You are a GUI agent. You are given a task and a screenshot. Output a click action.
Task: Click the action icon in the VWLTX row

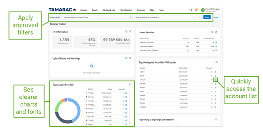click(215, 80)
